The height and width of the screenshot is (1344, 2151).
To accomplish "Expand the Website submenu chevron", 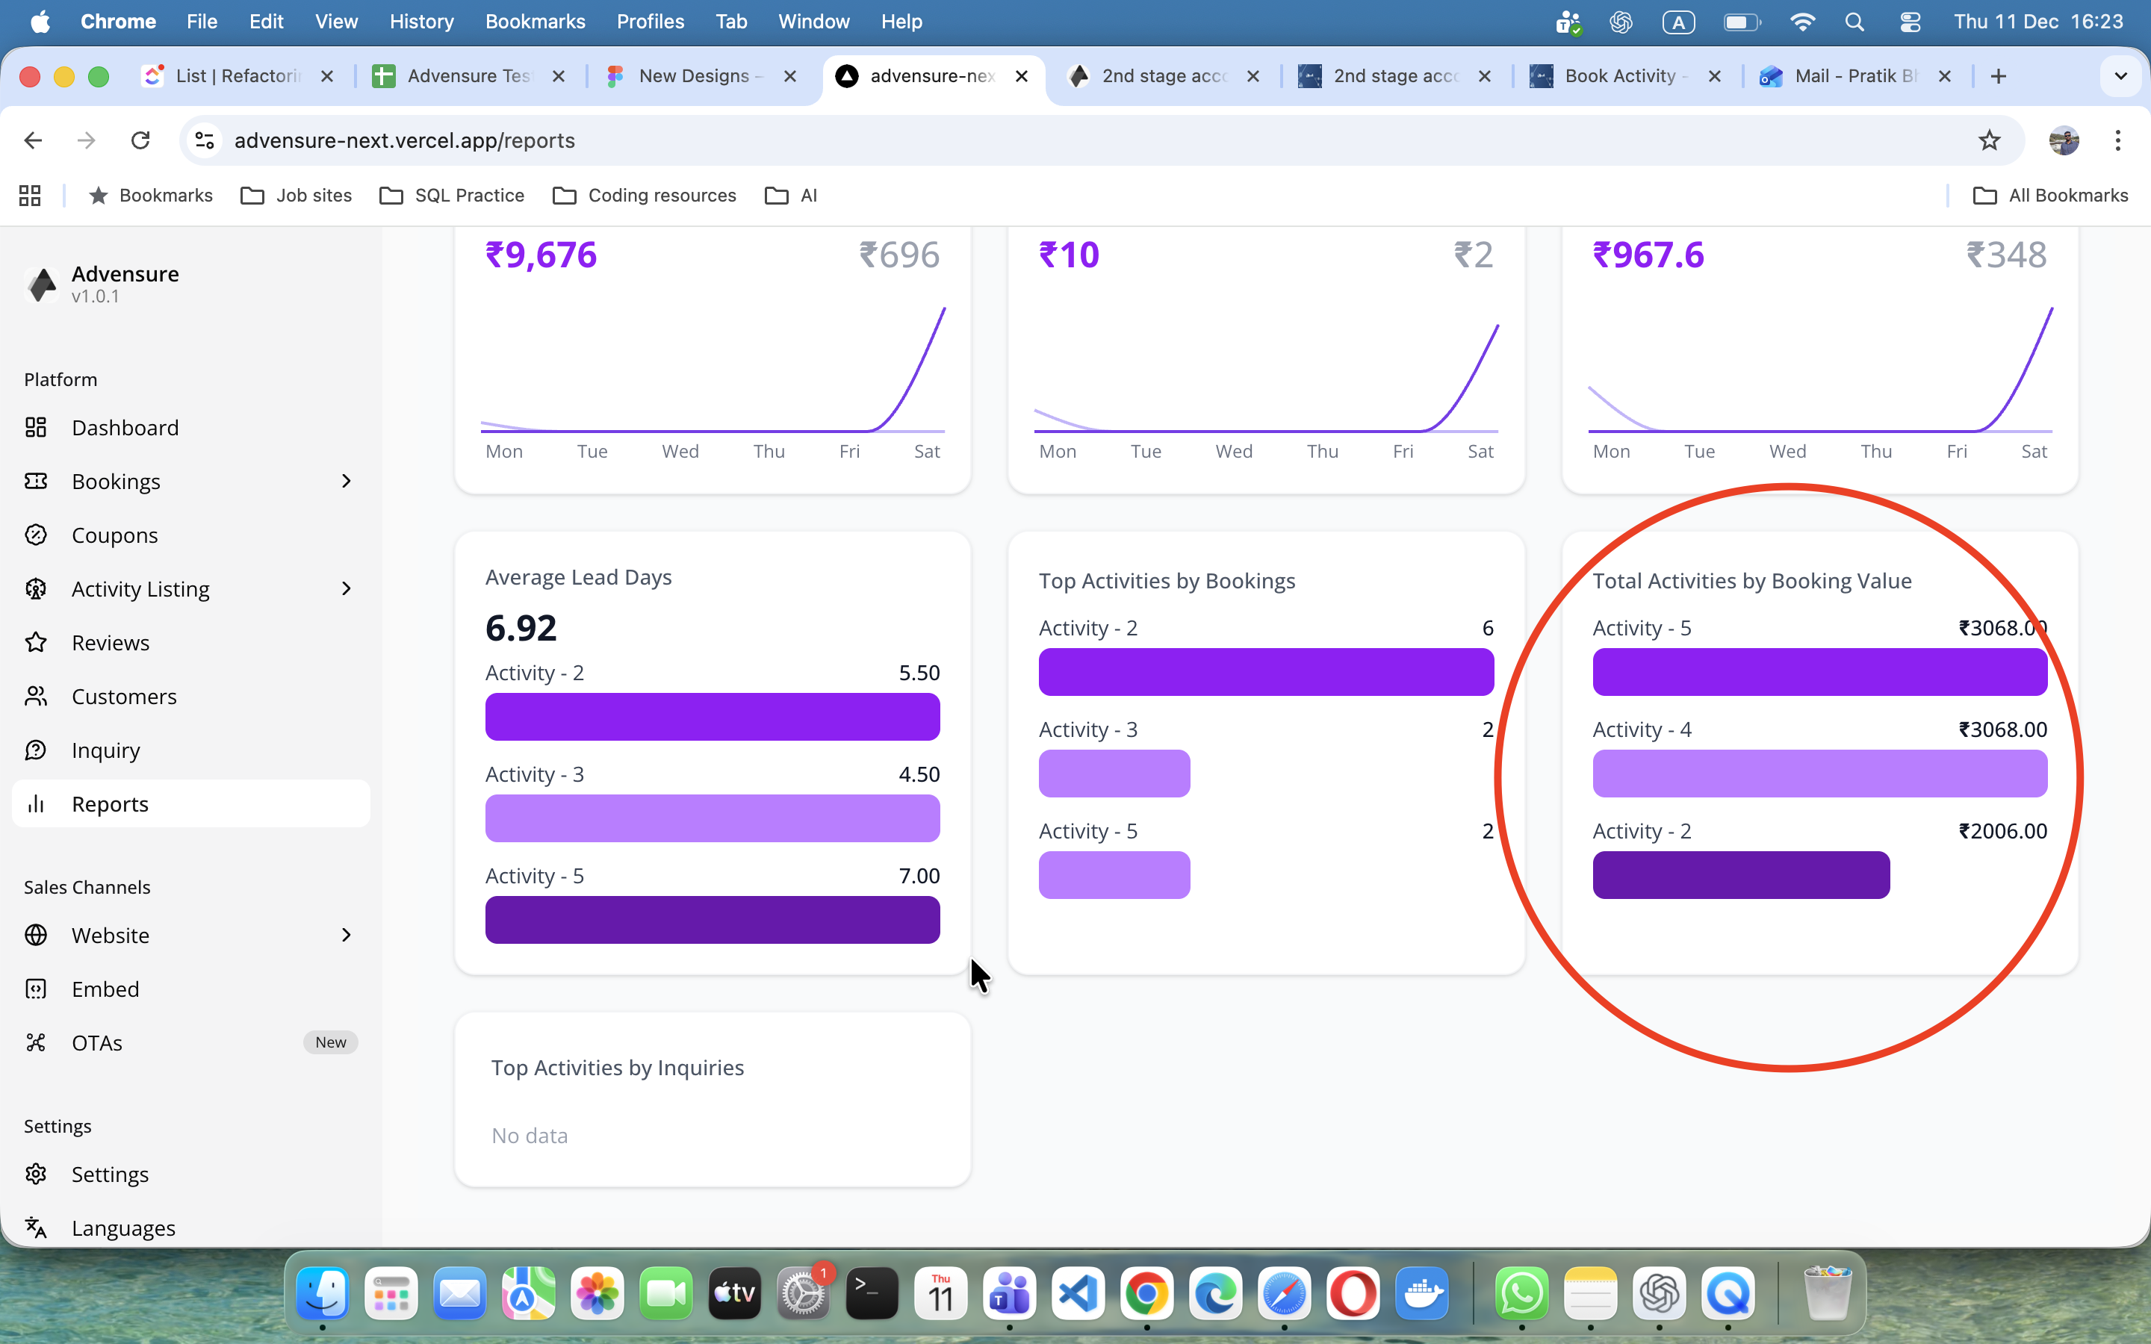I will [x=346, y=935].
